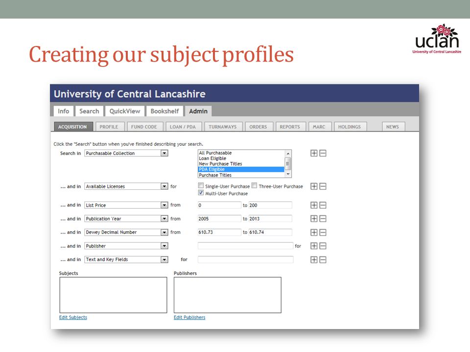
Task: Select Loan Eligible in the list
Action: point(241,158)
